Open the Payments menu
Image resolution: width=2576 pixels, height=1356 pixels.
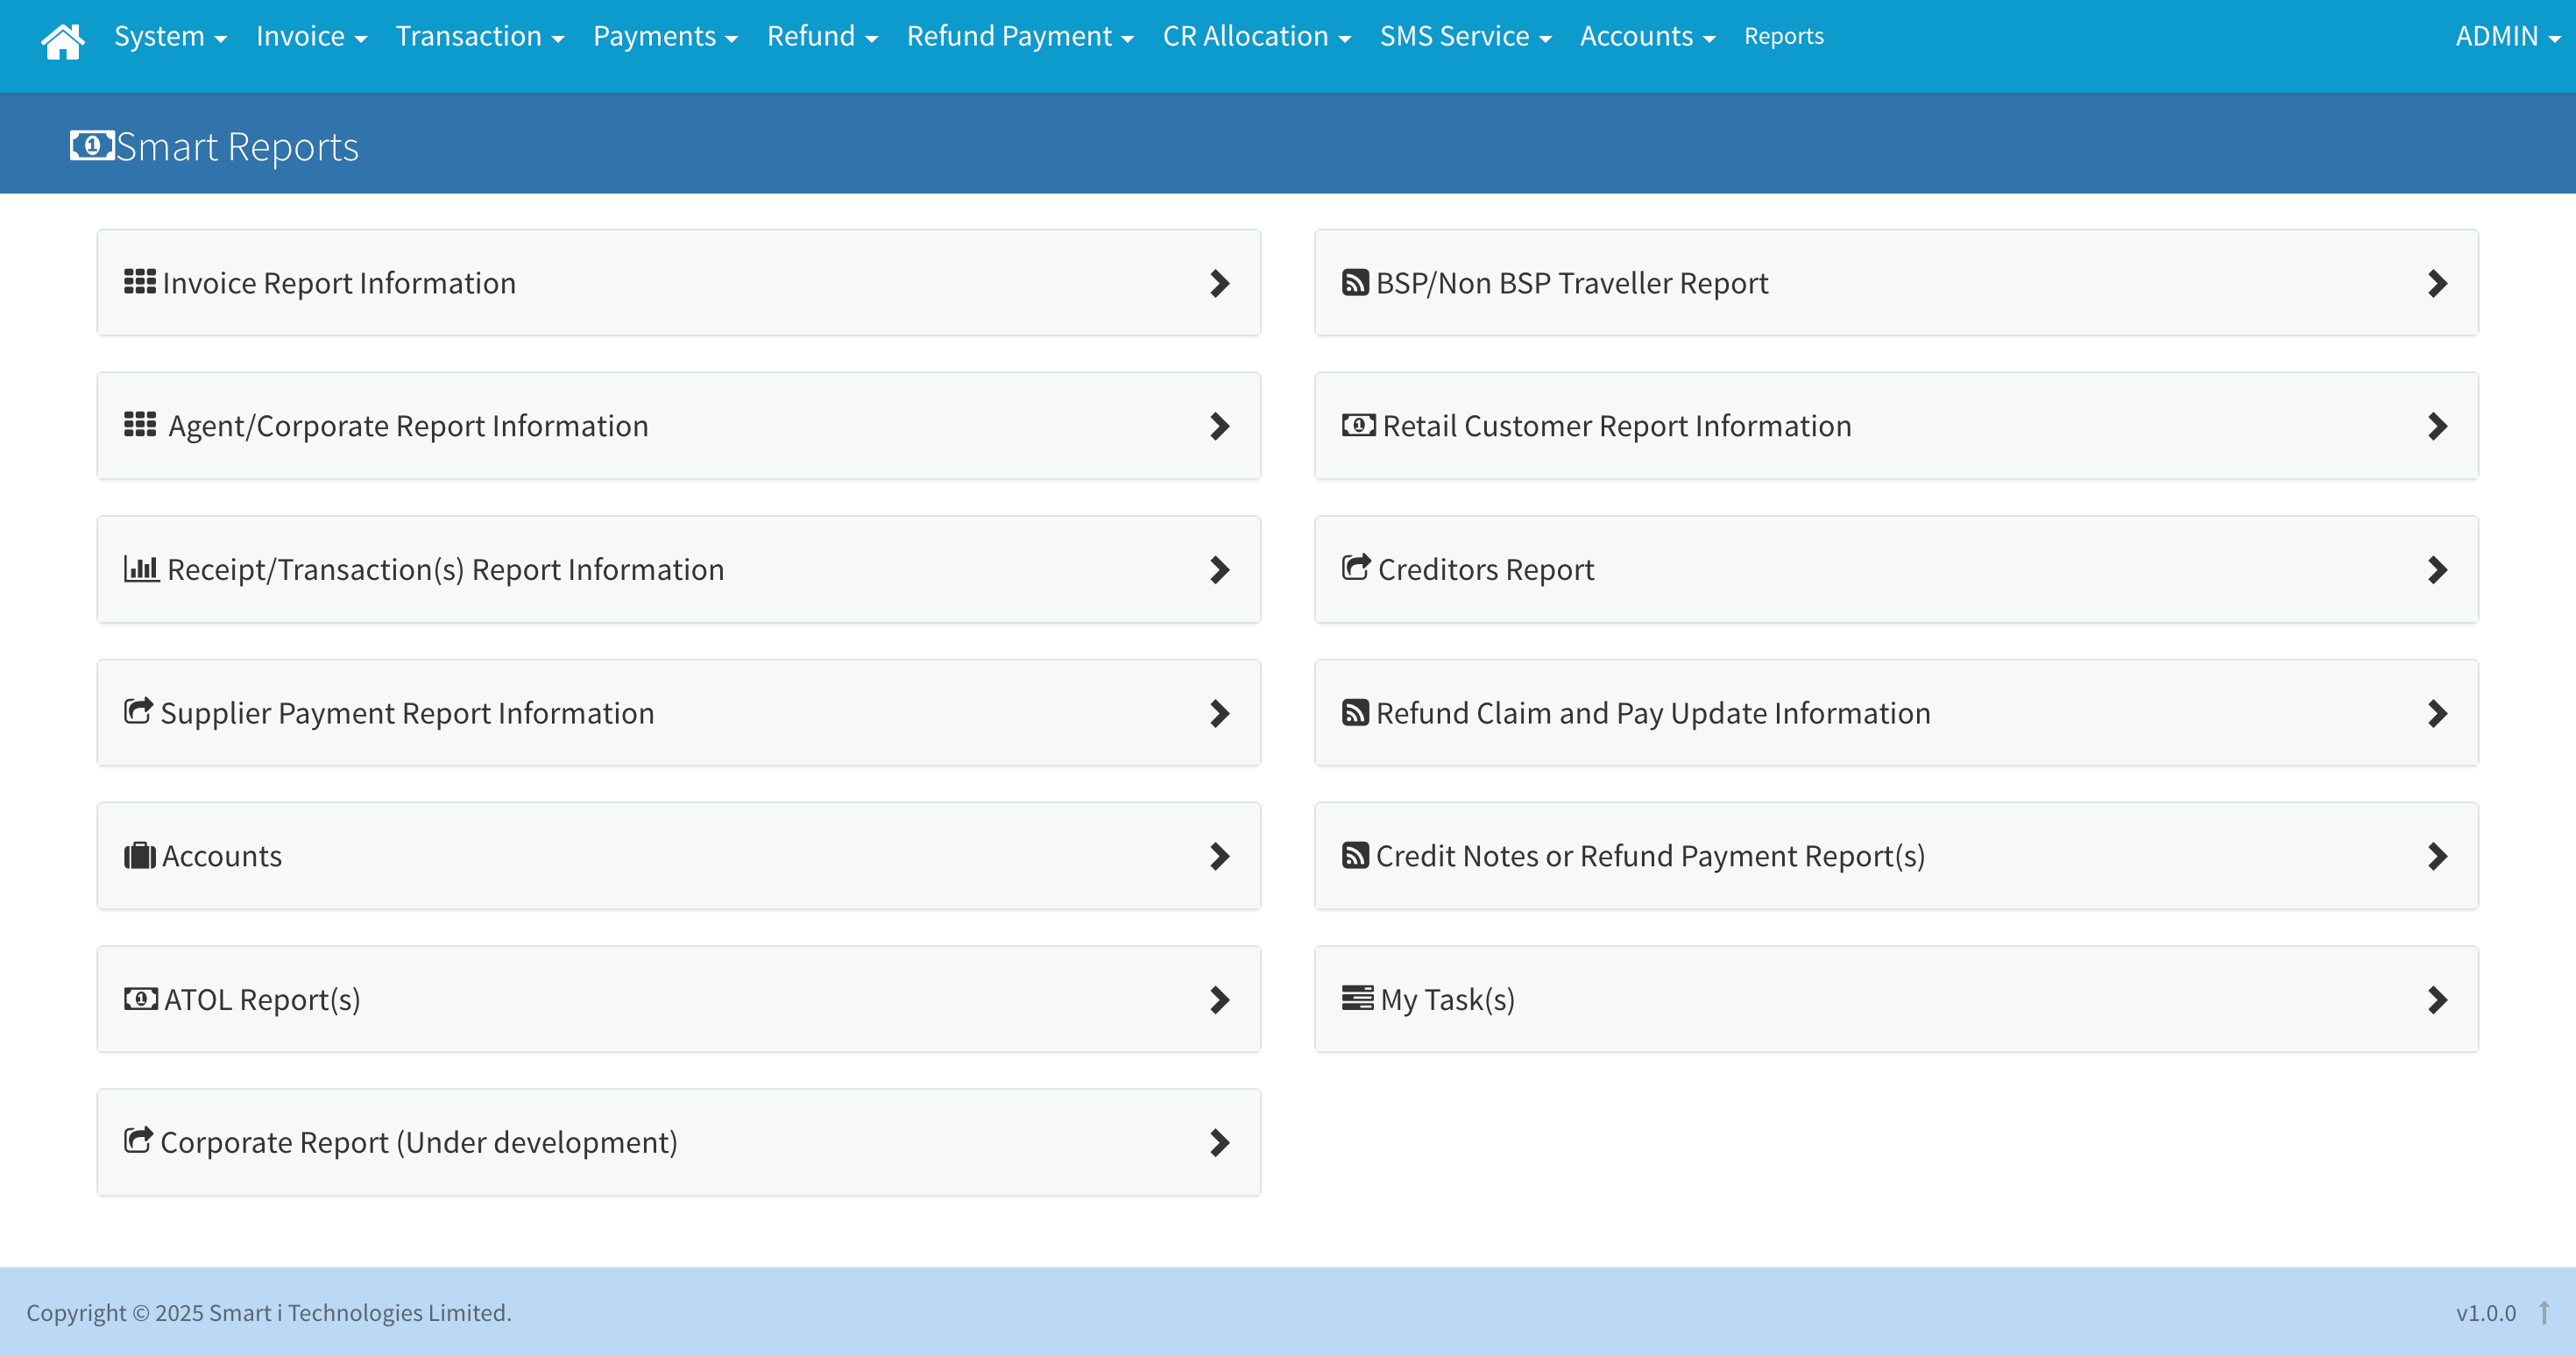coord(665,37)
